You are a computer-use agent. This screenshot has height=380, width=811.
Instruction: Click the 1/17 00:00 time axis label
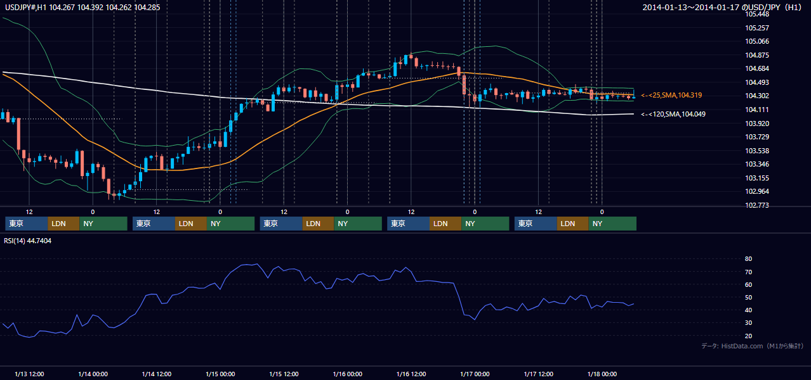click(x=475, y=374)
